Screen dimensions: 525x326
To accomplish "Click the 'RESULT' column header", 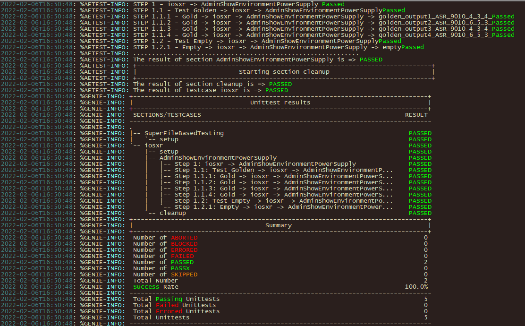I will 416,115.
